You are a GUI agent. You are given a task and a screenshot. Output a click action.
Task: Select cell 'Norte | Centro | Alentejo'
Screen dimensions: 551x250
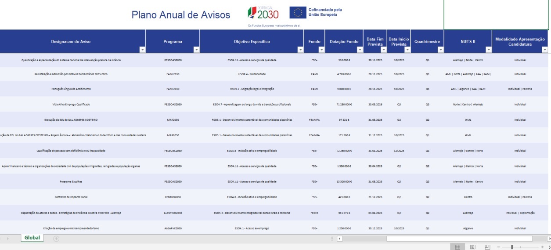468,104
